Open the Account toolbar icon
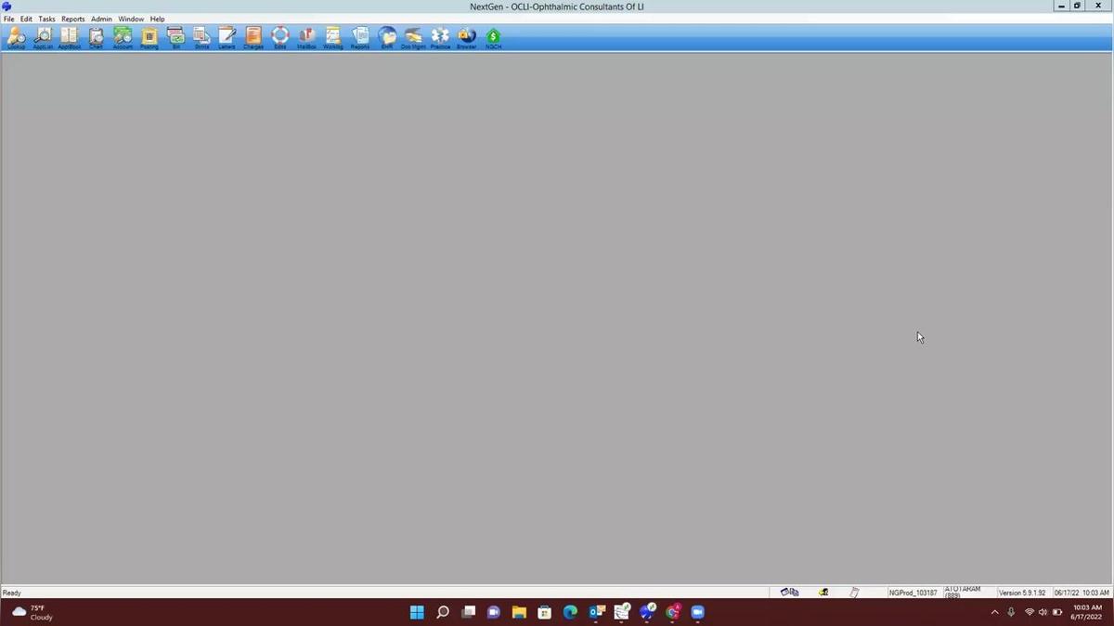This screenshot has height=626, width=1114. point(123,37)
